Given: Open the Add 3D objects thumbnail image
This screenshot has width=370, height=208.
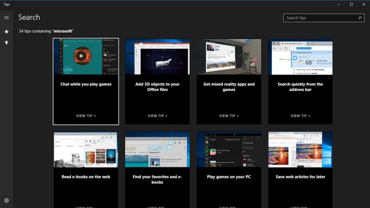Looking at the screenshot, I should (x=157, y=57).
